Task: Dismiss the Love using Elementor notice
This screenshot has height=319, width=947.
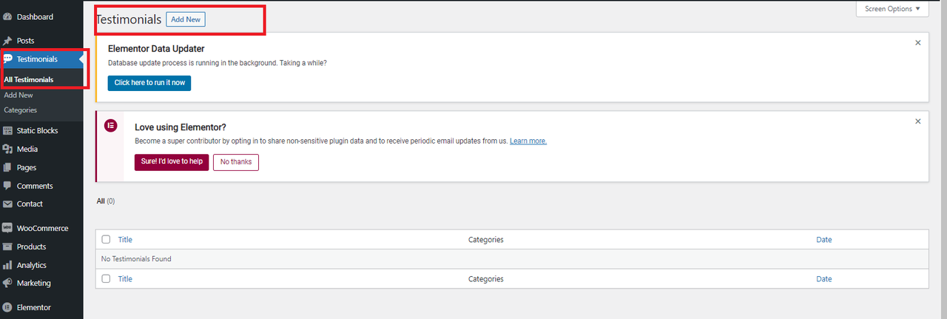Action: point(918,121)
